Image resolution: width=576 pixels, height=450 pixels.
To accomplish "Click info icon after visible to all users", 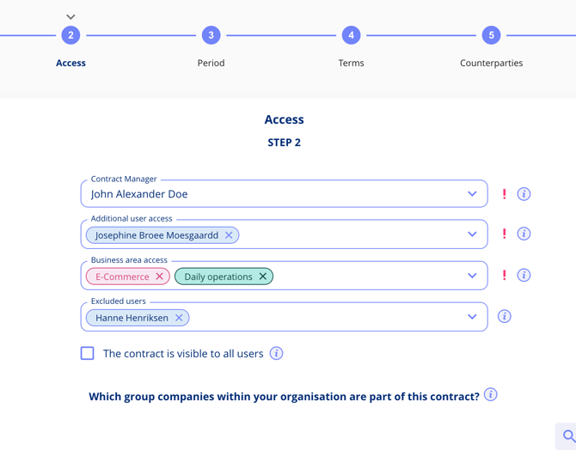I will [x=276, y=353].
